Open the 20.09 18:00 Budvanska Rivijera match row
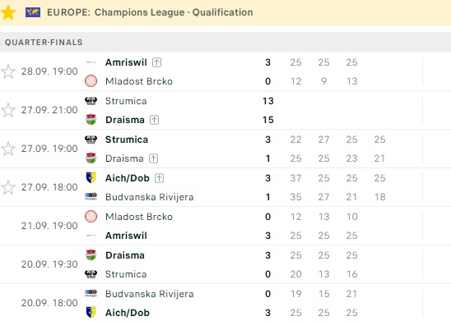451x321 pixels. pyautogui.click(x=225, y=303)
